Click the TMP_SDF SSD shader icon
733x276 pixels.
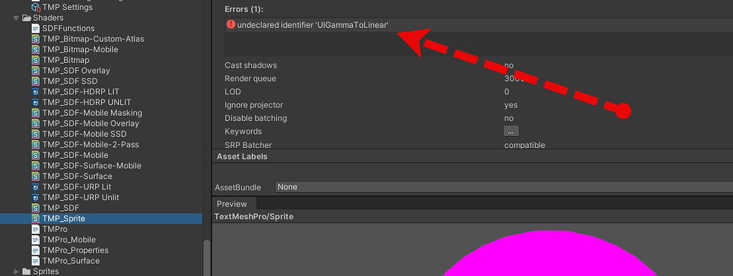(36, 82)
